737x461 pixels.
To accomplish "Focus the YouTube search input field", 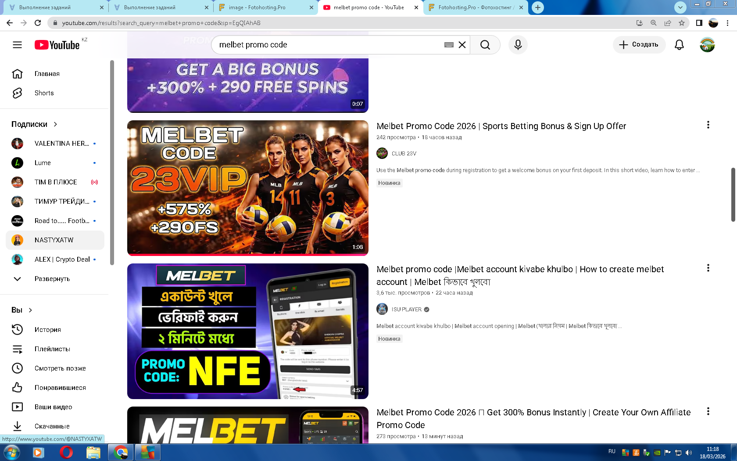I will coord(329,45).
